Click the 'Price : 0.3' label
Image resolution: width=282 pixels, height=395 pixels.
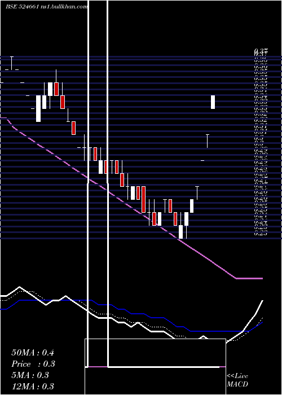click(x=33, y=364)
